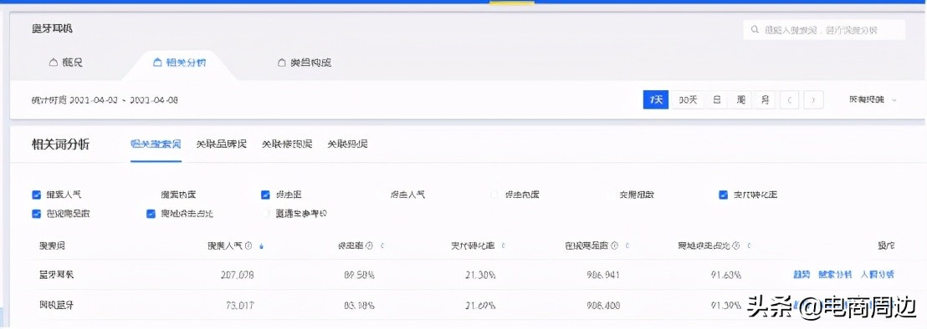
Task: Select the 关联修饰词 sub-tab
Action: (x=287, y=144)
